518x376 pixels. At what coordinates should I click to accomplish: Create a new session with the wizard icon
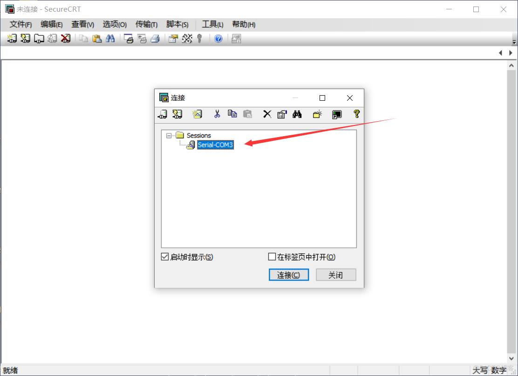point(197,114)
